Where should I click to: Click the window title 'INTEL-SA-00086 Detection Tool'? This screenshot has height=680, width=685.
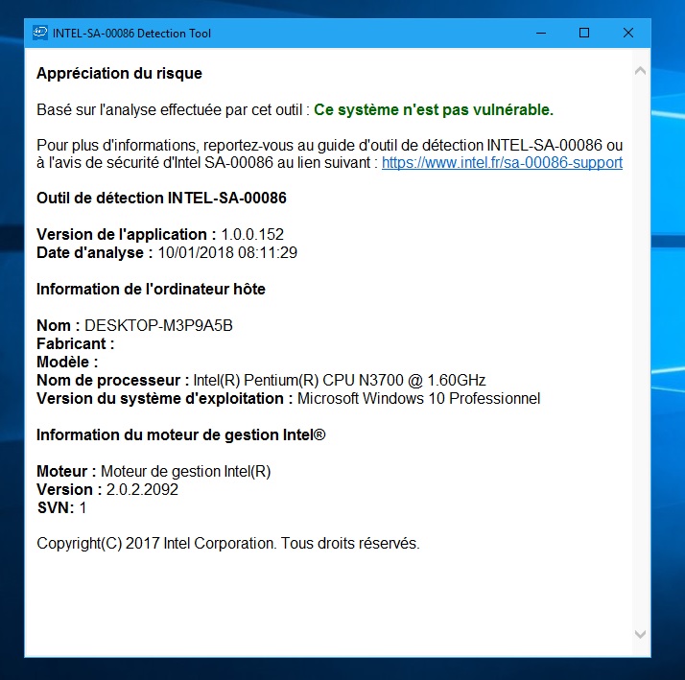coord(131,34)
